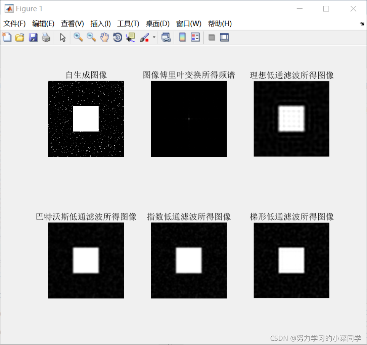
Task: Enable the Rotate 3D tool
Action: 117,37
